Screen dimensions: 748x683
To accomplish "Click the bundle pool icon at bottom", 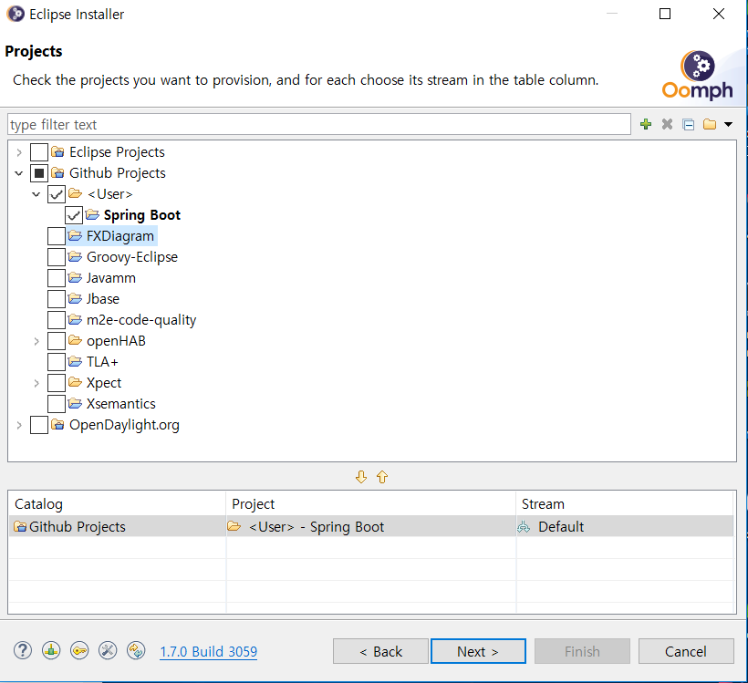I will 51,650.
